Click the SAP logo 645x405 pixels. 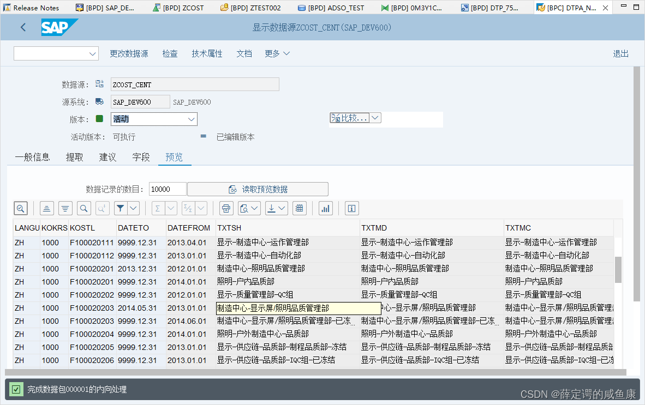(x=59, y=27)
